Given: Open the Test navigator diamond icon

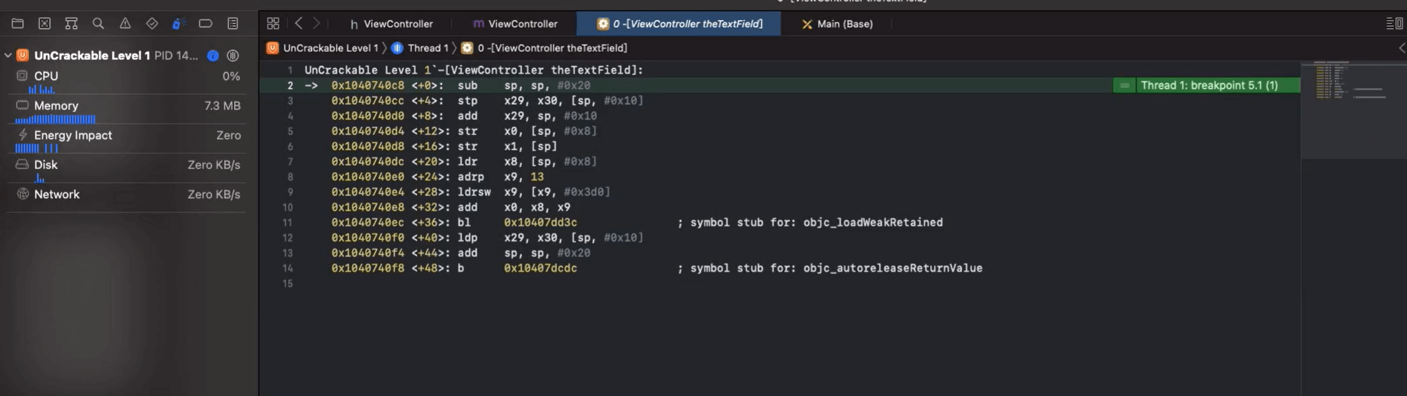Looking at the screenshot, I should pos(152,23).
